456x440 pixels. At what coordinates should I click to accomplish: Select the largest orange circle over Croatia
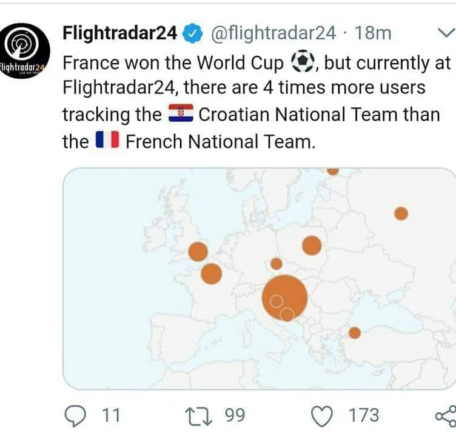(x=285, y=296)
